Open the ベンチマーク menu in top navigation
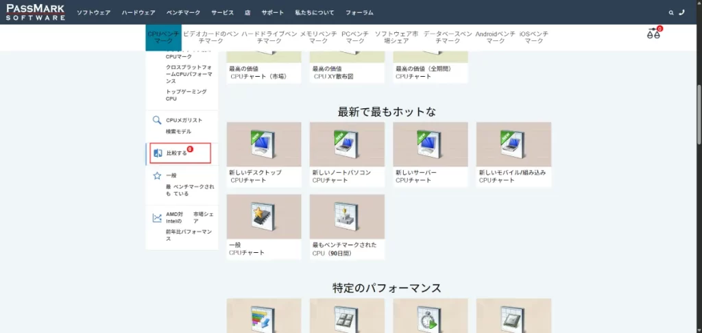The image size is (702, 333). point(182,13)
